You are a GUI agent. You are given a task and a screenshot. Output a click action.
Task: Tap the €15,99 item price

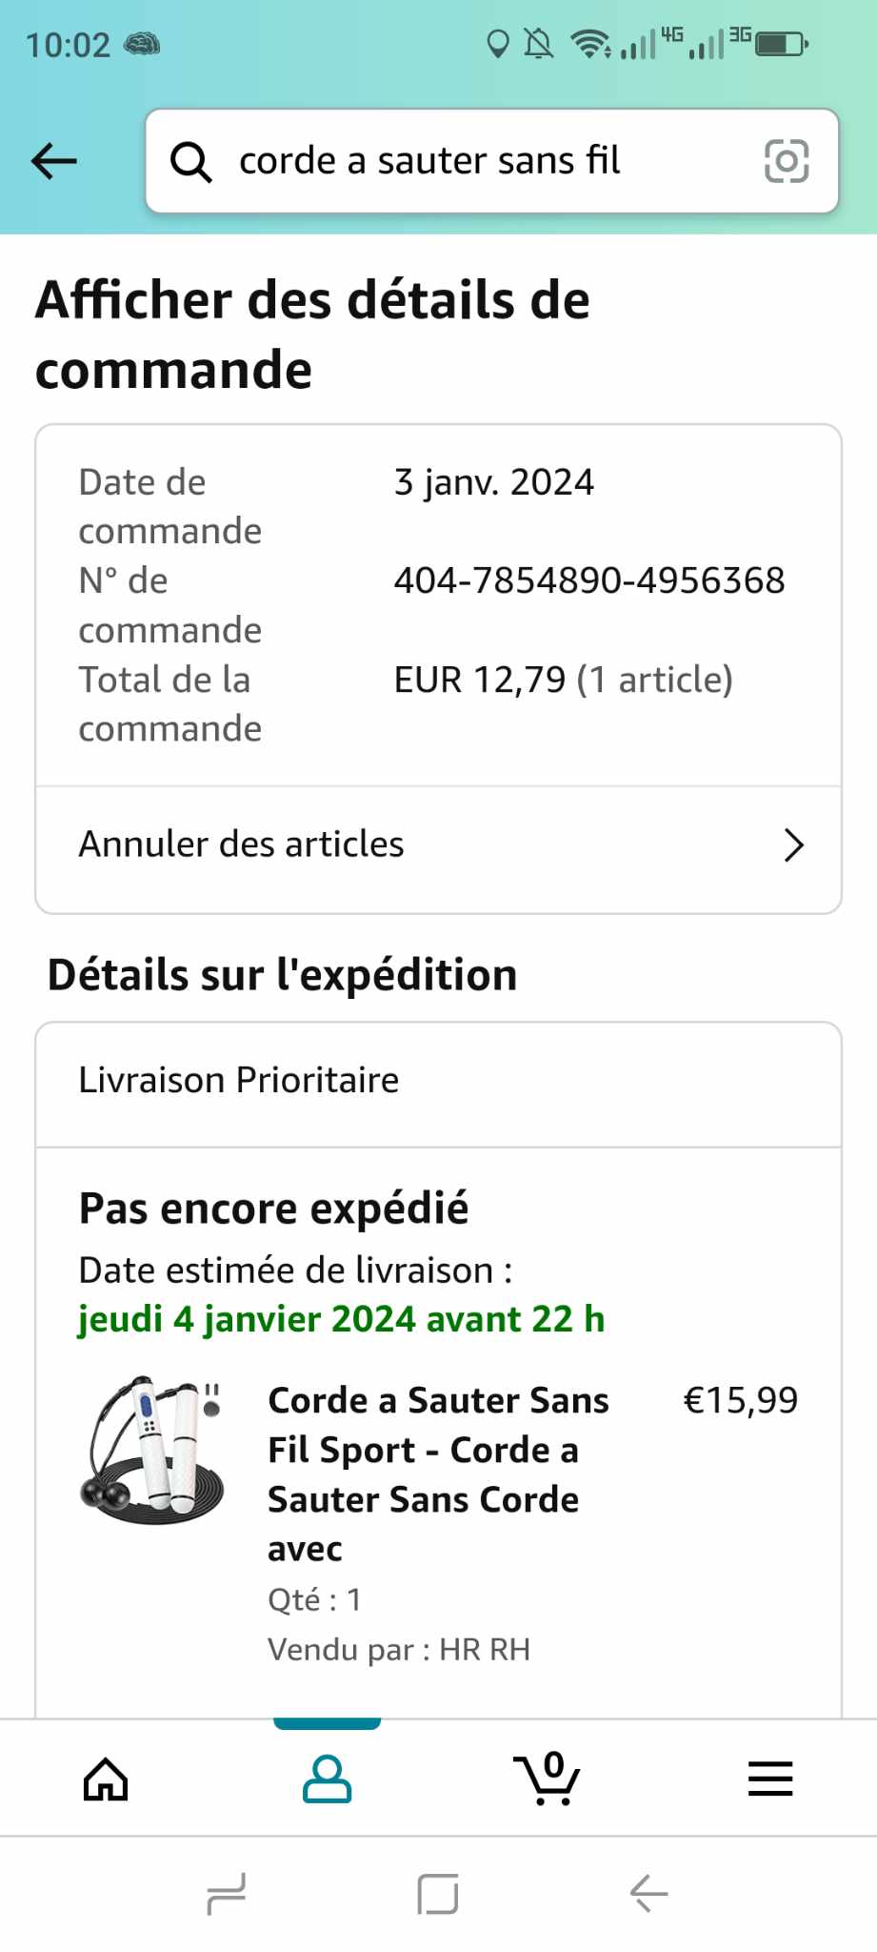[741, 1400]
